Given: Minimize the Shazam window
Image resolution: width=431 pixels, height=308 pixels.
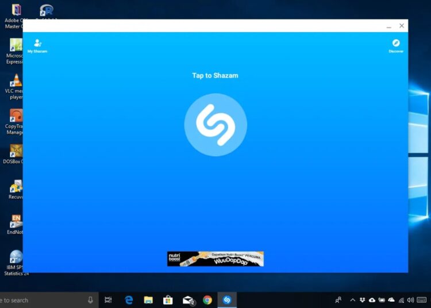Looking at the screenshot, I should click(388, 26).
